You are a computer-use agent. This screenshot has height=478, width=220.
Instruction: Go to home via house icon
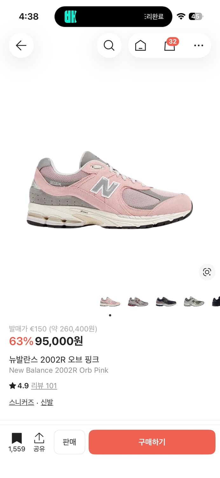coord(141,46)
